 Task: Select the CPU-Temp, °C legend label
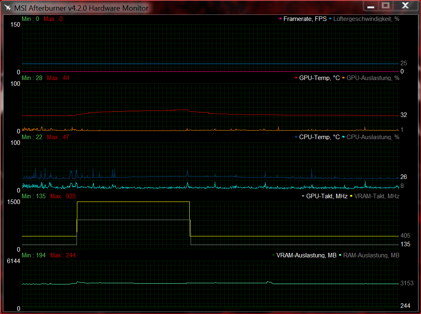319,137
